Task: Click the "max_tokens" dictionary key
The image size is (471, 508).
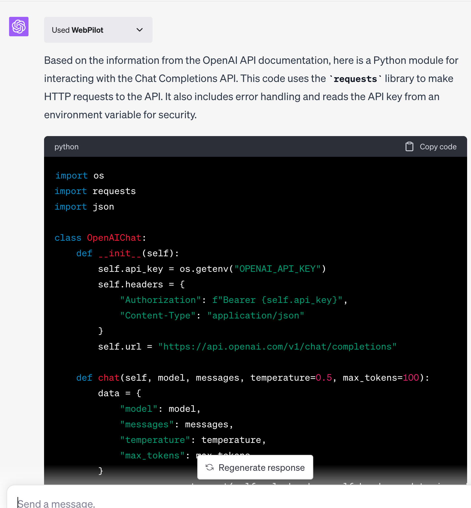Action: coord(152,456)
